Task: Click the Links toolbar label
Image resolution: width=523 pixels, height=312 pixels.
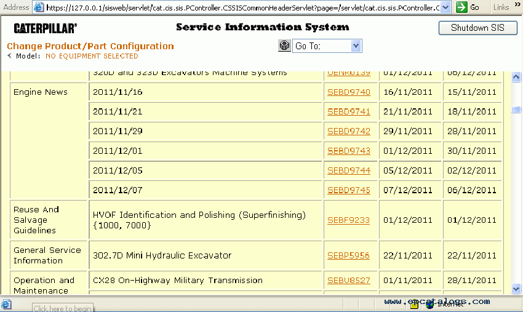Action: click(x=501, y=7)
